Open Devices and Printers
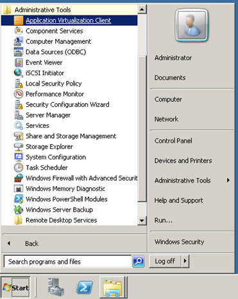The height and width of the screenshot is (299, 238). [183, 161]
